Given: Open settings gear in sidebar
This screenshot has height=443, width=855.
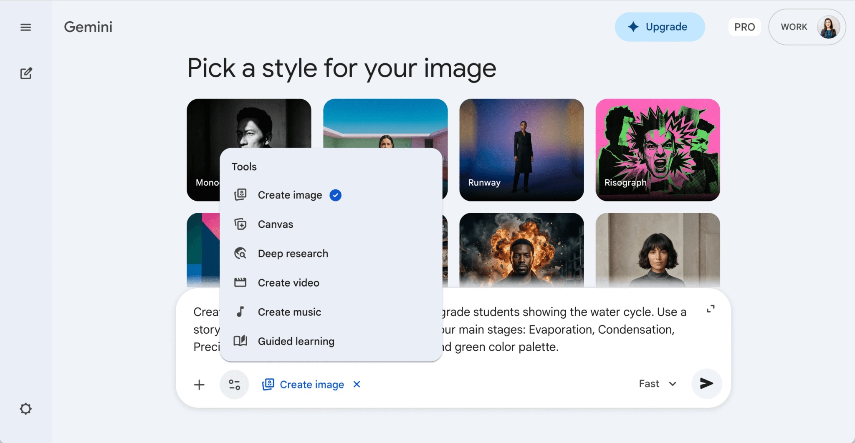Looking at the screenshot, I should (x=25, y=409).
